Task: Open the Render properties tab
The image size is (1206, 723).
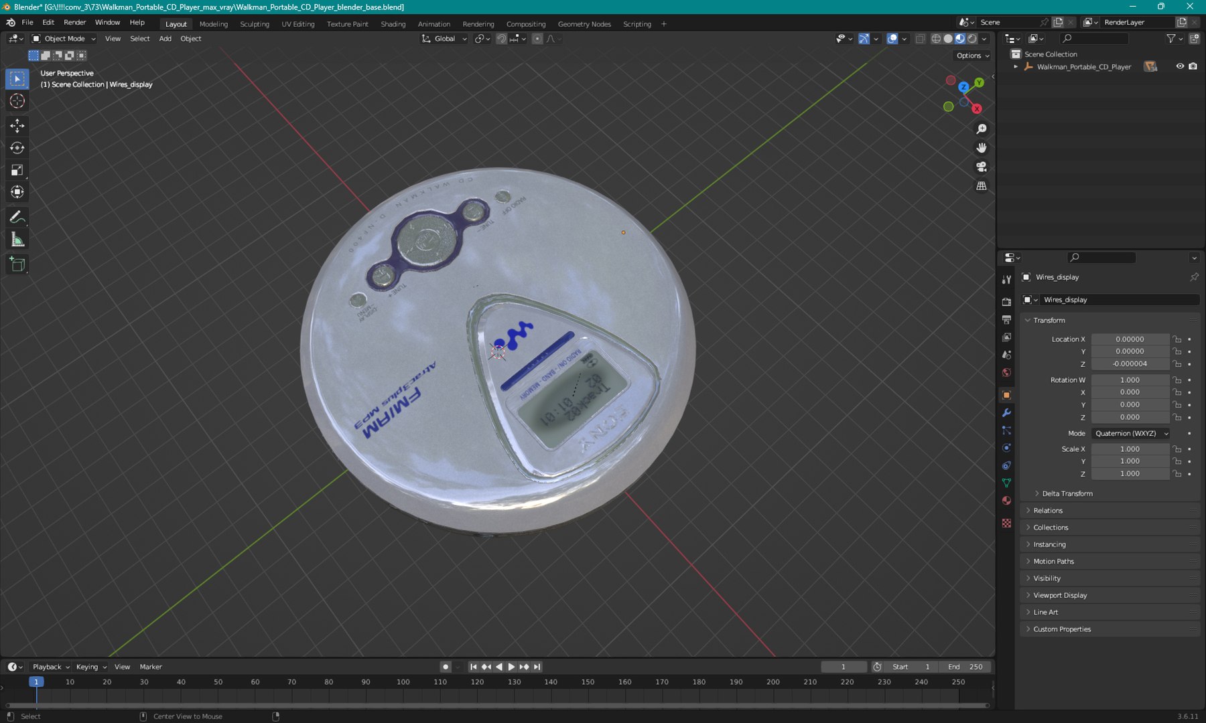Action: coord(1006,302)
